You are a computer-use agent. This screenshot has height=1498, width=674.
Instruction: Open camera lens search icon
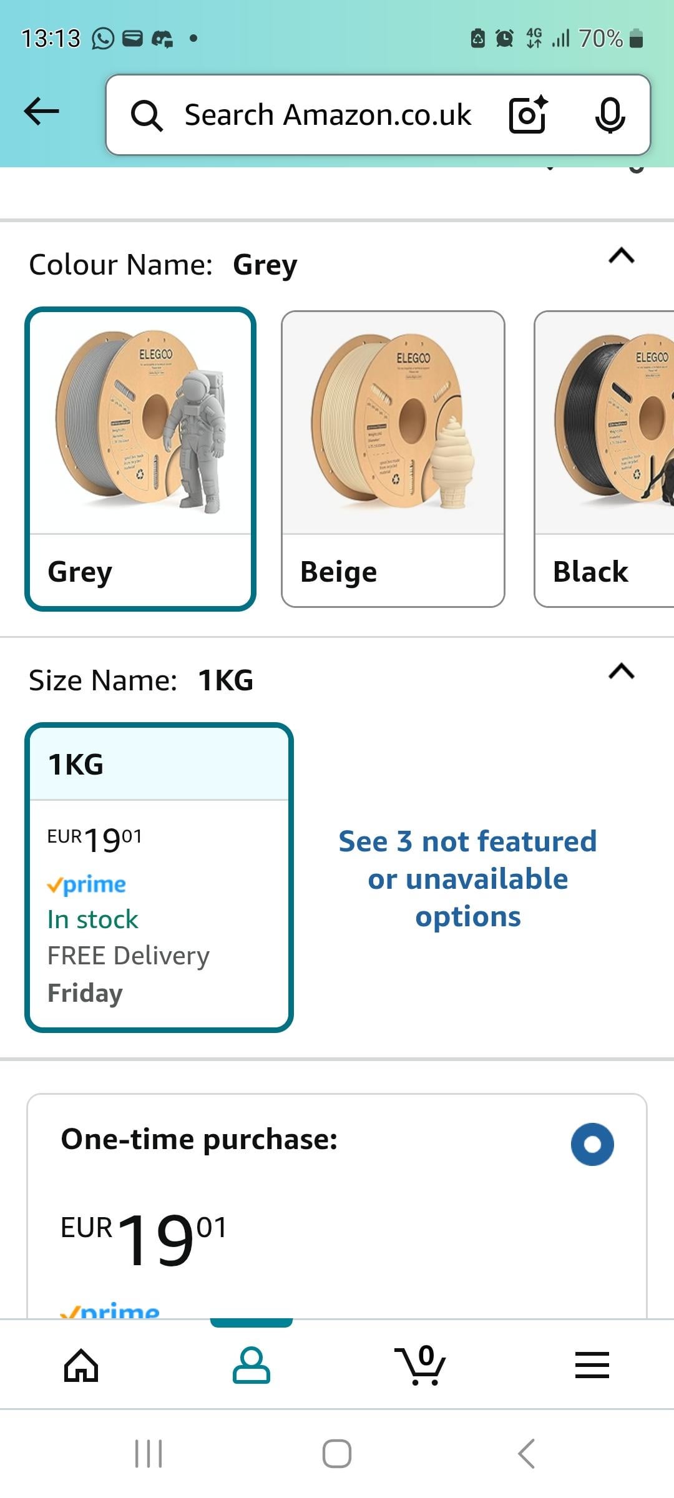coord(528,115)
